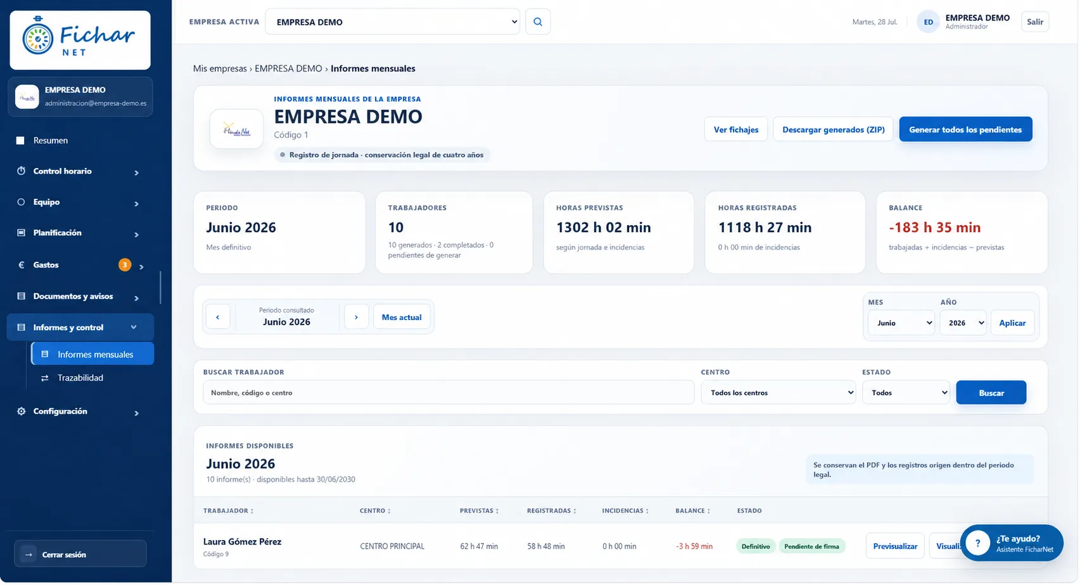Focus the Buscar trabajador search field

(449, 394)
